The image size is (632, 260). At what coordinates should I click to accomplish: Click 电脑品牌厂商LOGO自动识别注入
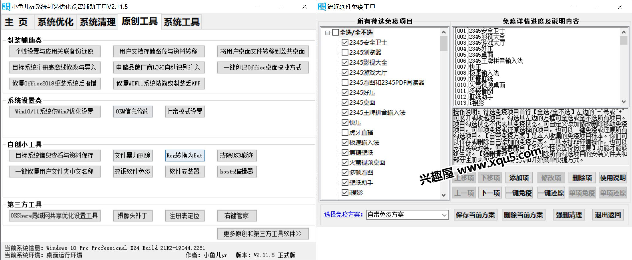point(159,68)
